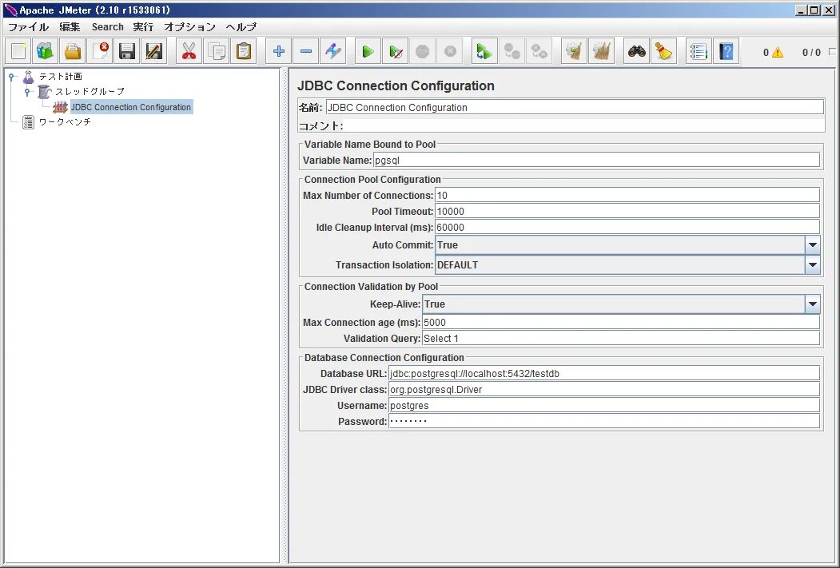Viewport: 840px width, 568px height.
Task: Open the Keep-Alive dropdown arrow
Action: coord(813,304)
